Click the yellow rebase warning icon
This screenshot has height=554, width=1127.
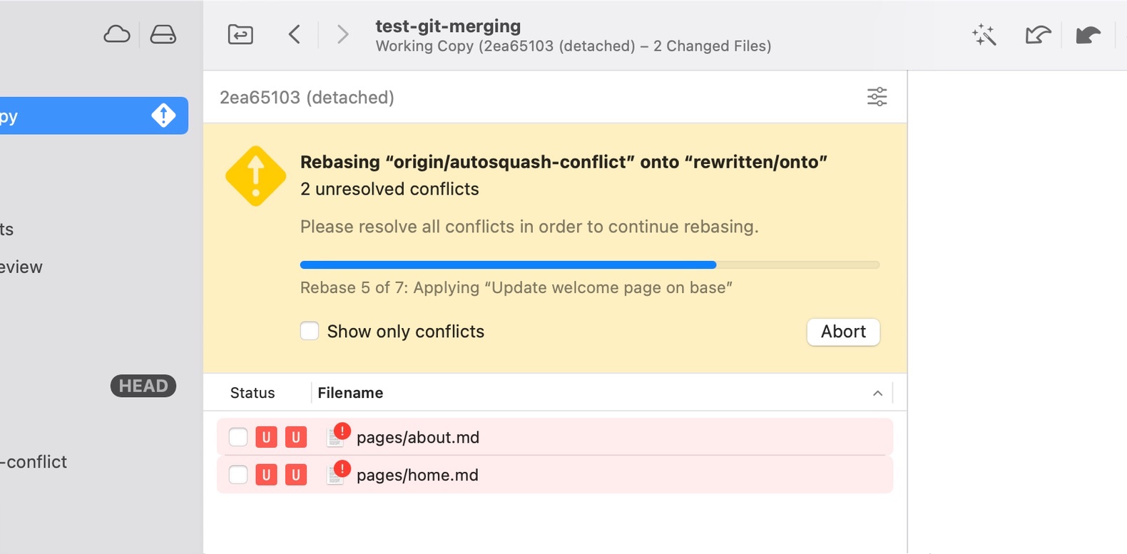255,175
